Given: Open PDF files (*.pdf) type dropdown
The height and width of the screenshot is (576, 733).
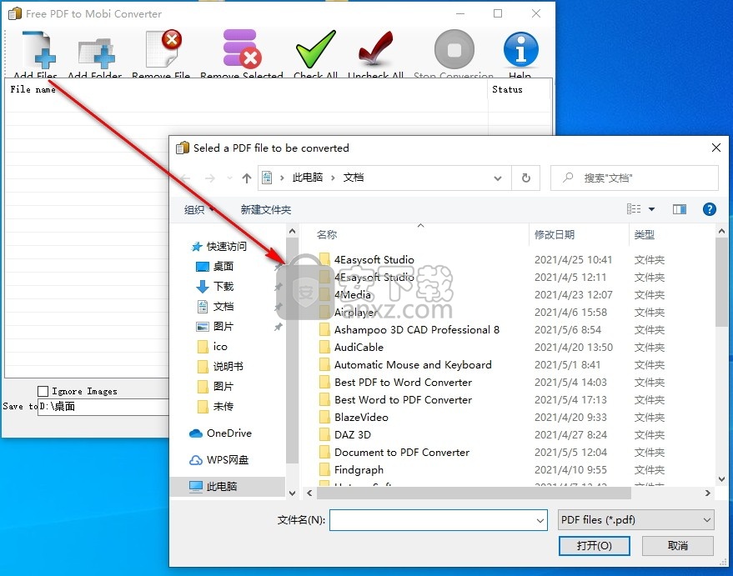Looking at the screenshot, I should (635, 520).
